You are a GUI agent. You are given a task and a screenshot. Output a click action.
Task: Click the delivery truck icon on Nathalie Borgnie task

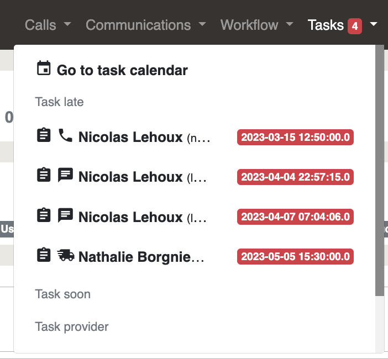pos(66,255)
